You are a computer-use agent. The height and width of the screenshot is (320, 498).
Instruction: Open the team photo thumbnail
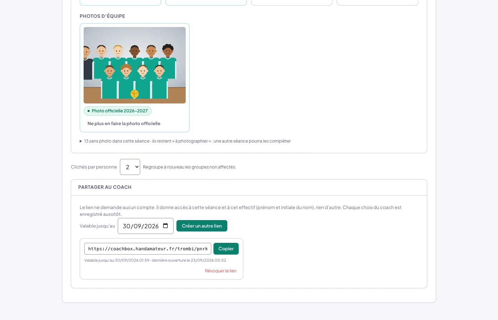(134, 65)
